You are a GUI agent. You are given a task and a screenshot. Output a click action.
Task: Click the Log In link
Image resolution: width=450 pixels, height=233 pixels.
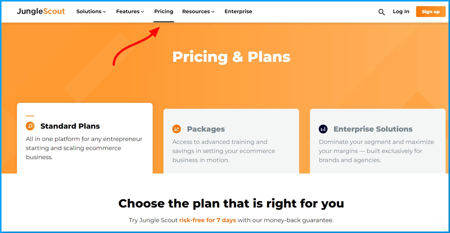401,11
